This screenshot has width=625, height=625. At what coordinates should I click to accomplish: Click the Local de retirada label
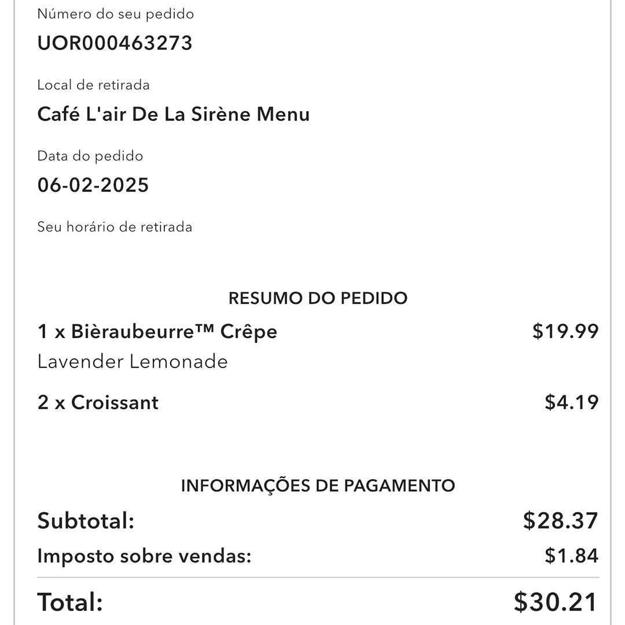point(93,85)
